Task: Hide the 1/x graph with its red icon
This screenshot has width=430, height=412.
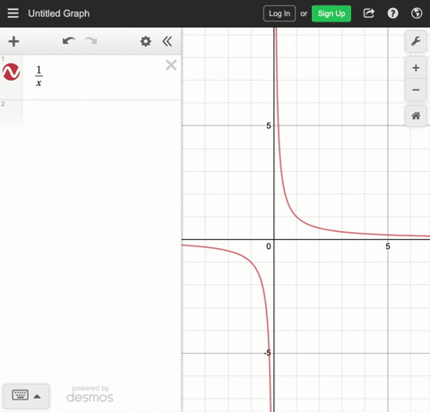Action: (12, 72)
